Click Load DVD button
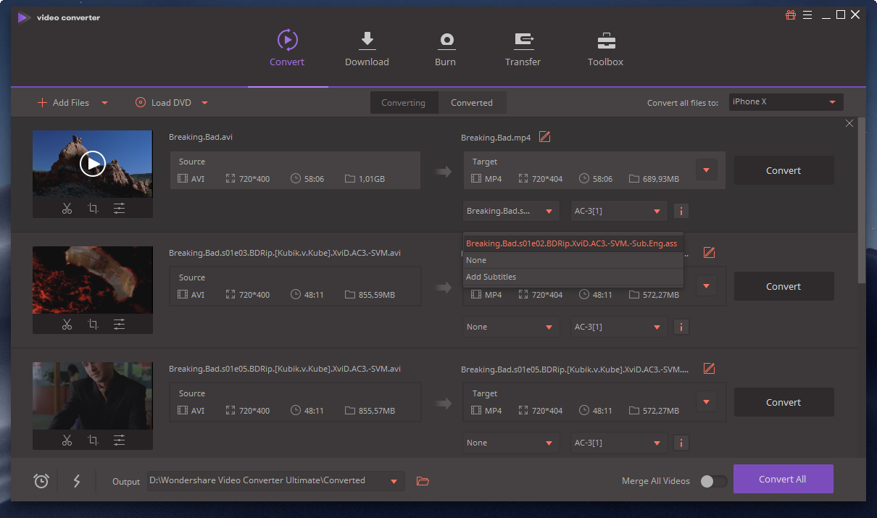 point(163,103)
